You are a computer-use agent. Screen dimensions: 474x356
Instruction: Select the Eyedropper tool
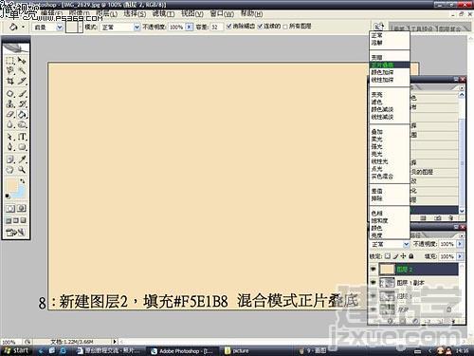[22, 159]
